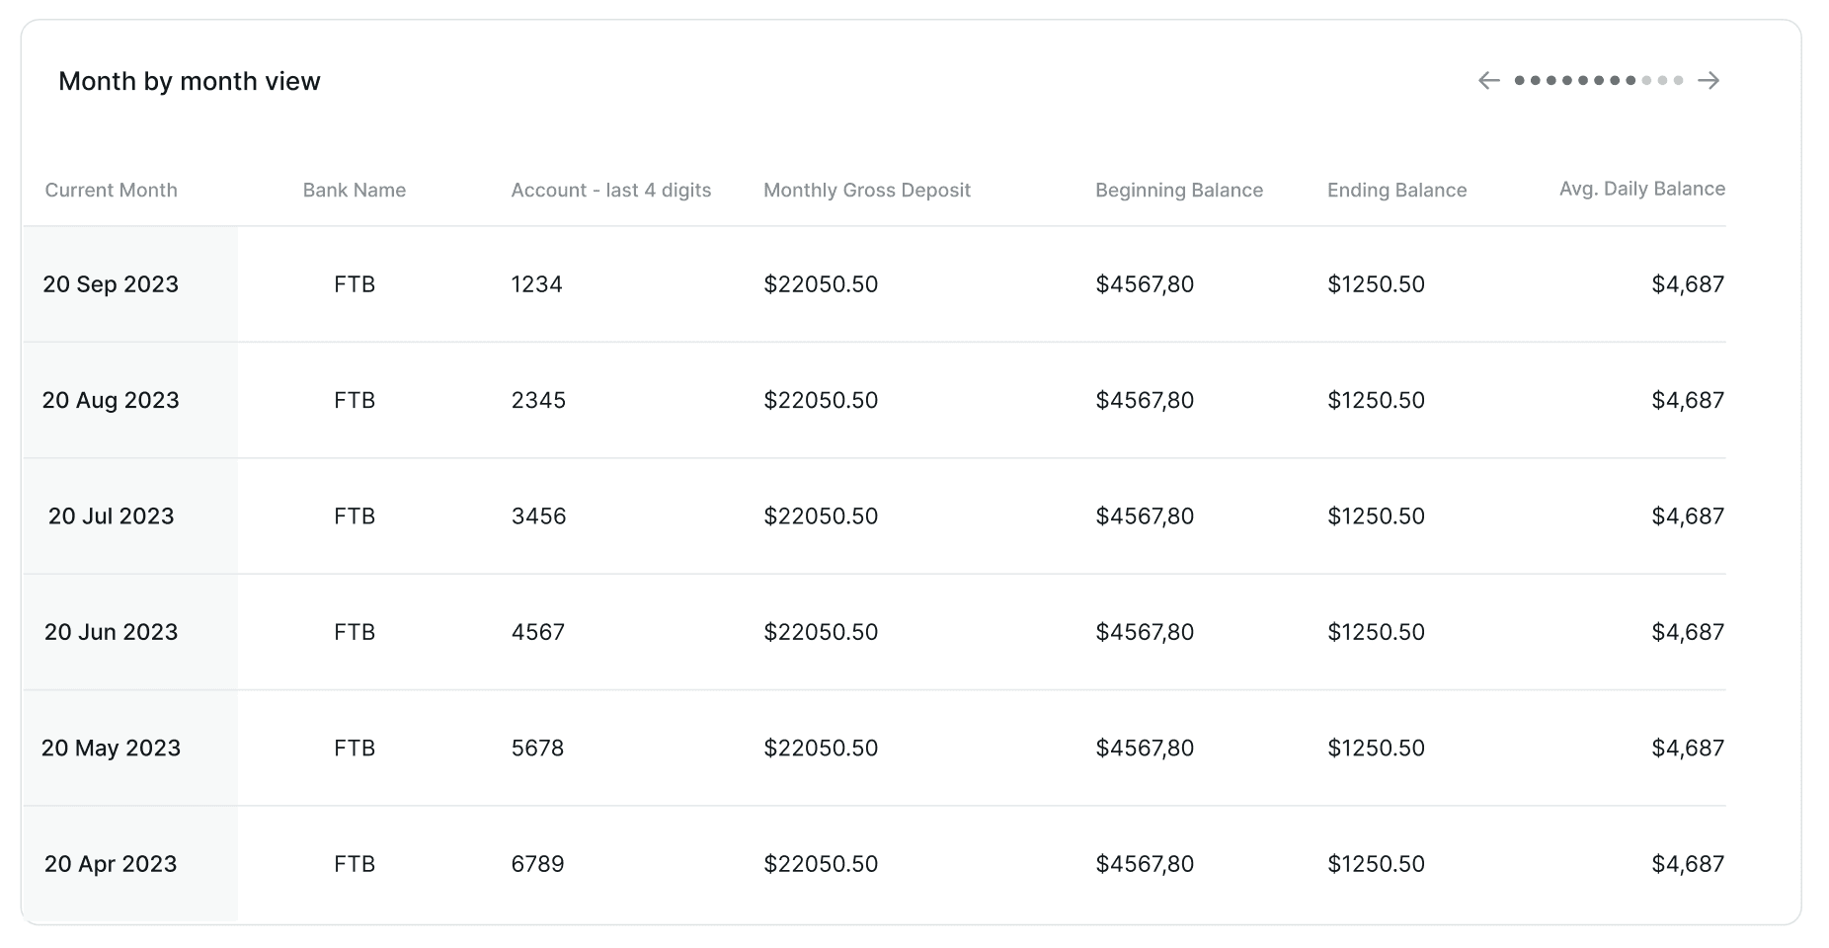The image size is (1829, 948).
Task: Select the 20 Sep 2023 row
Action: click(111, 284)
